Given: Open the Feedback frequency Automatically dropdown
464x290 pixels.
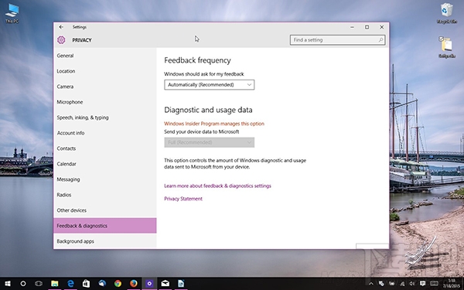Looking at the screenshot, I should 210,84.
